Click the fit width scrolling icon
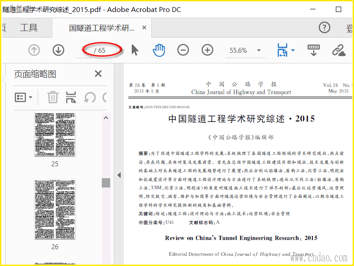Image resolution: width=354 pixels, height=266 pixels. click(282, 50)
